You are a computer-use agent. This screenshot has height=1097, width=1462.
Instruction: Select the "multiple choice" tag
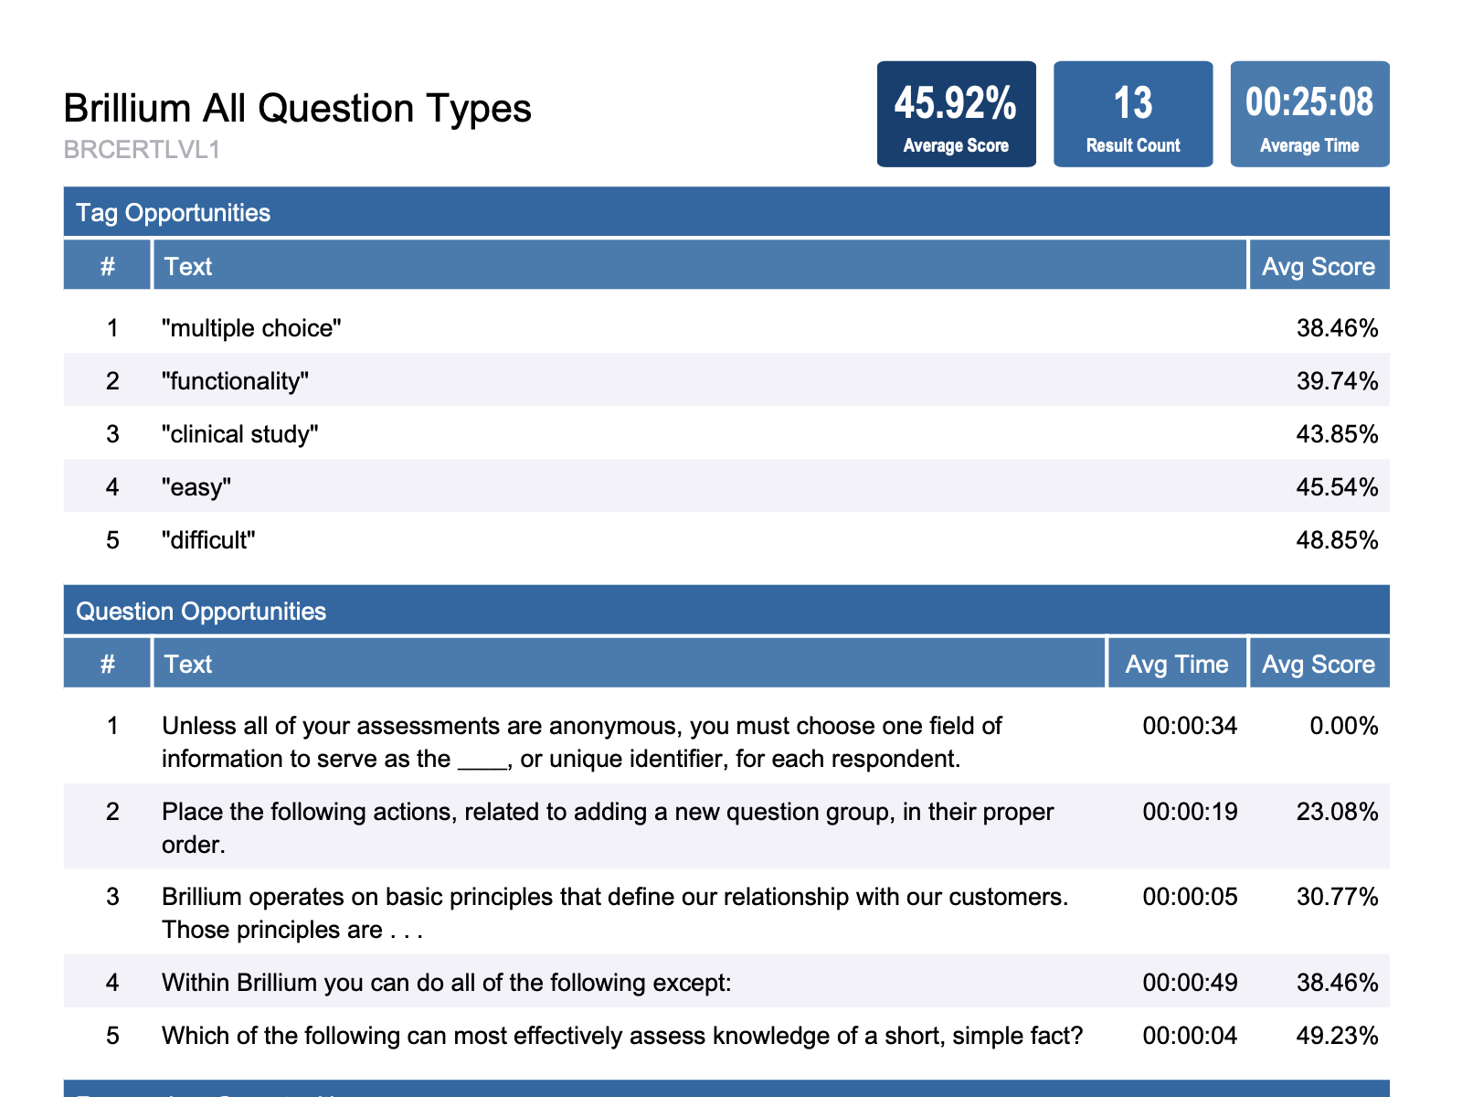click(253, 327)
